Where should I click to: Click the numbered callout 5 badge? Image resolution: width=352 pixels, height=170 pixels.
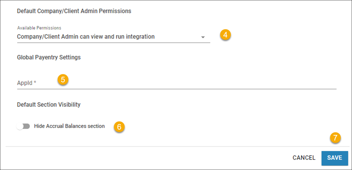64,80
